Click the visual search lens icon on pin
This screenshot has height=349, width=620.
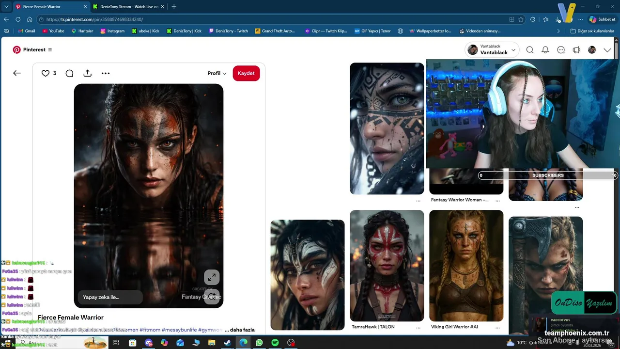[212, 297]
